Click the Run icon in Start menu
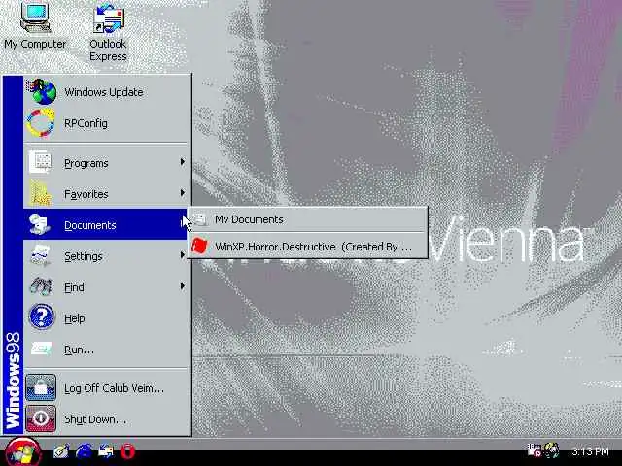The width and height of the screenshot is (622, 466). pos(41,349)
